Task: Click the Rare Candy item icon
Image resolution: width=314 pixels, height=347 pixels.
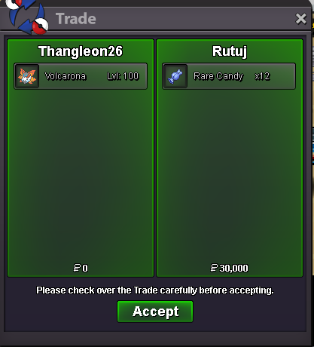Action: point(175,76)
